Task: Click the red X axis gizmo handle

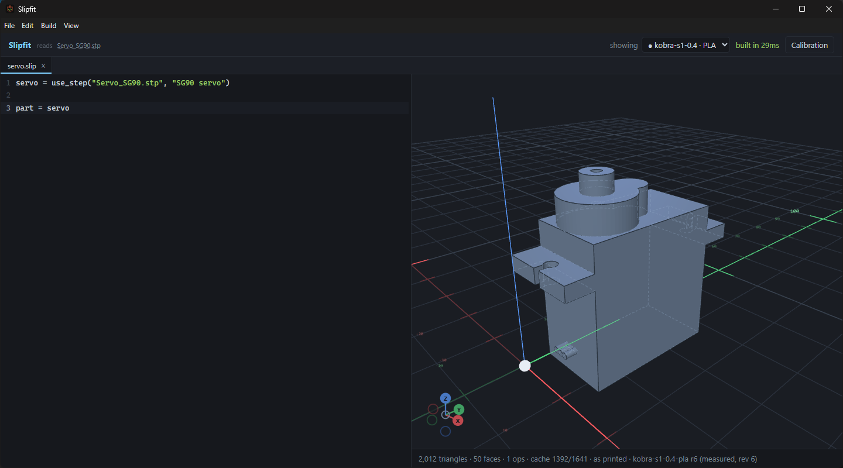Action: coord(458,421)
